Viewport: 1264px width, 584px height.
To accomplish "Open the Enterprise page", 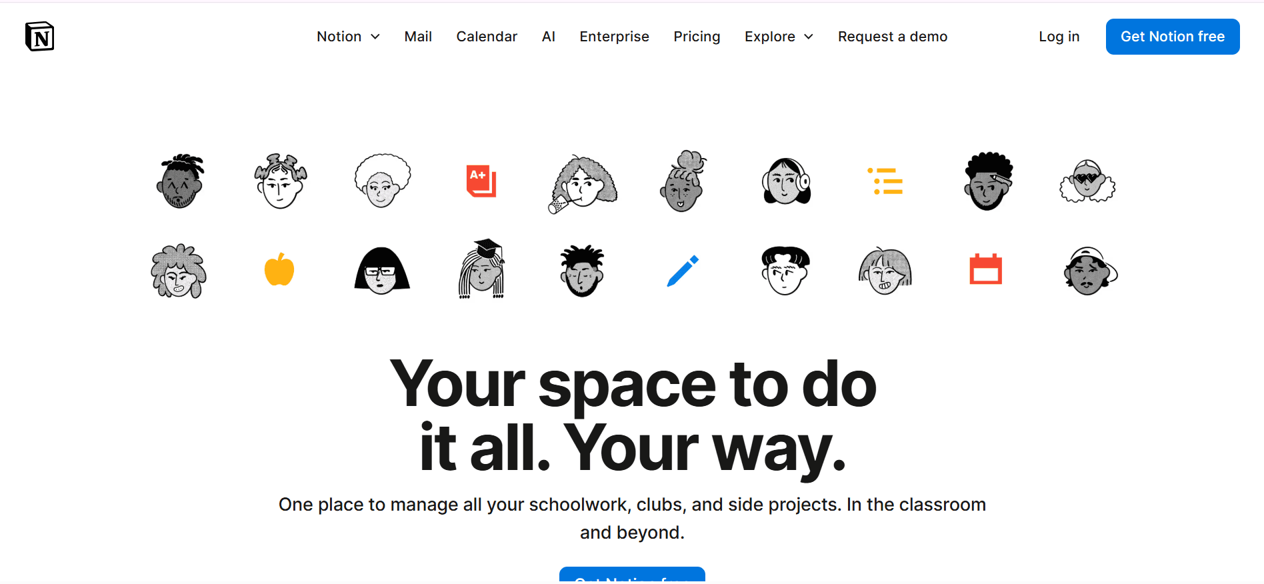I will (x=614, y=37).
